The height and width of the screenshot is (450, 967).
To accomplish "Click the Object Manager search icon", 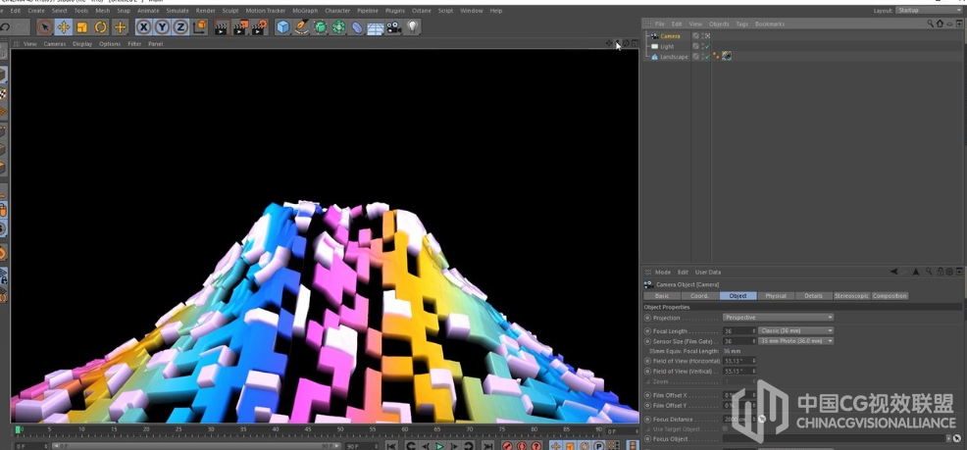I will coord(931,25).
